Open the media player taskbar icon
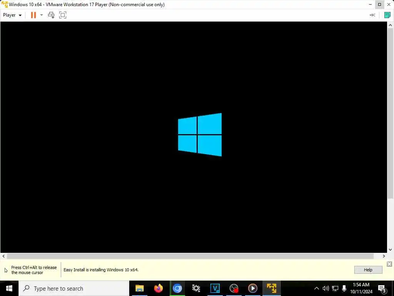The height and width of the screenshot is (296, 394). point(252,288)
